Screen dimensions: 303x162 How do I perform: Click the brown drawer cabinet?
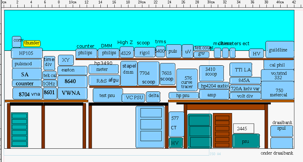tap(222, 130)
